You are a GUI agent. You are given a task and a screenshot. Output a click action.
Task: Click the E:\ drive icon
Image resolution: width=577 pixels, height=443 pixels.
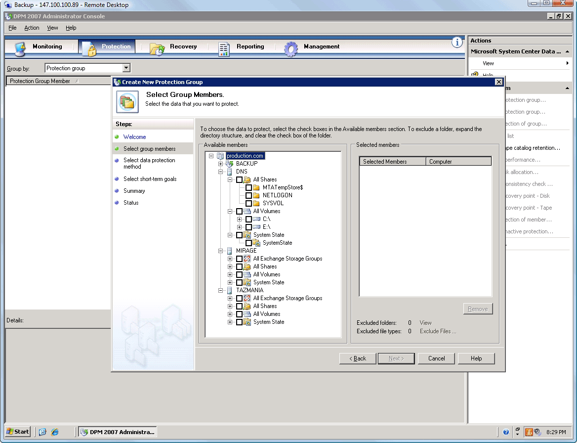[256, 227]
